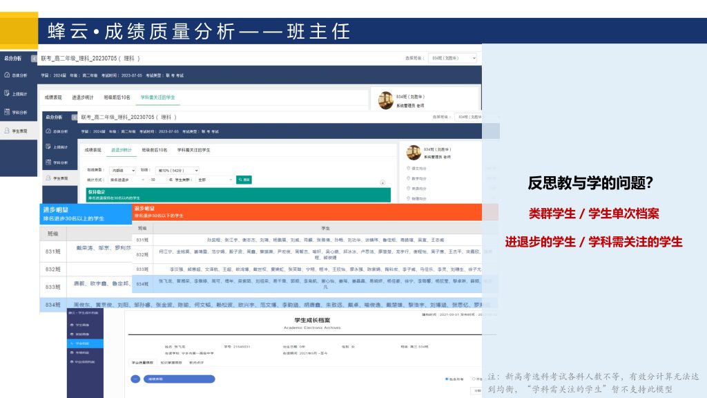Select 学生表现 in the outer left sidebar
707x398 pixels.
point(19,131)
